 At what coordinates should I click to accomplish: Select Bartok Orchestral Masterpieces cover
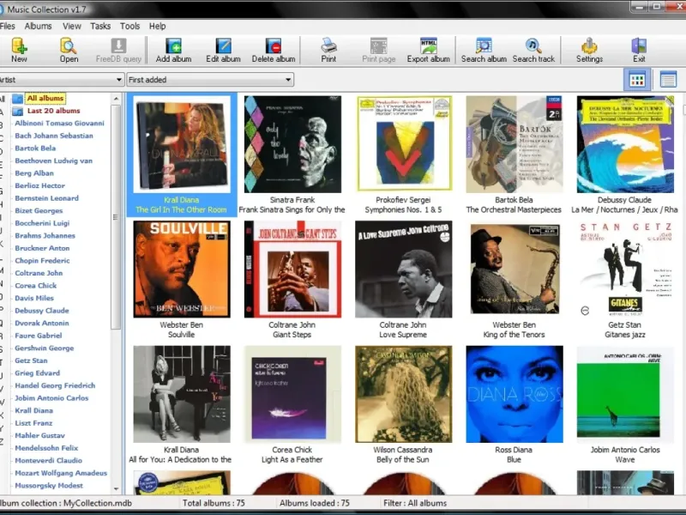click(514, 144)
